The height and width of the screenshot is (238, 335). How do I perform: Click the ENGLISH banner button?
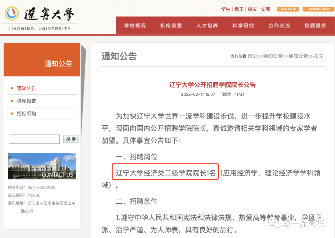288,9
